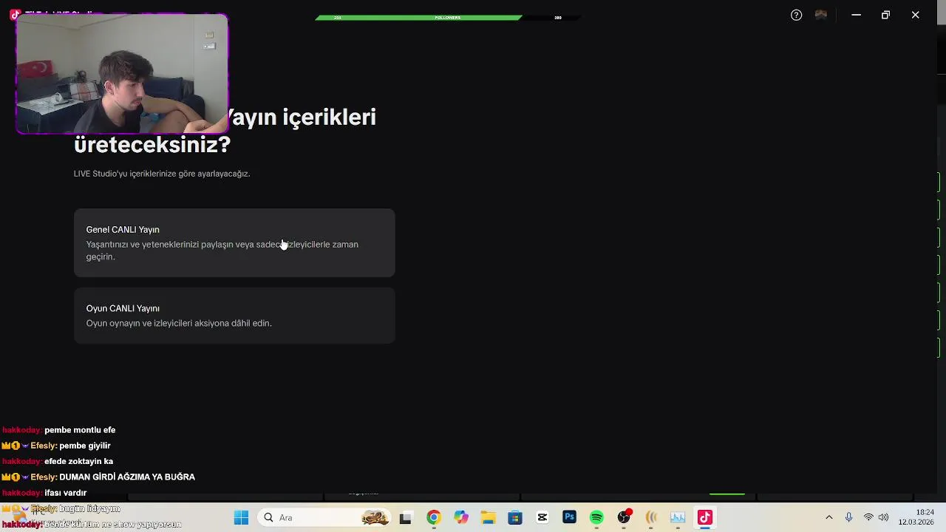This screenshot has height=532, width=946.
Task: Click the microphone tray icon
Action: (848, 517)
